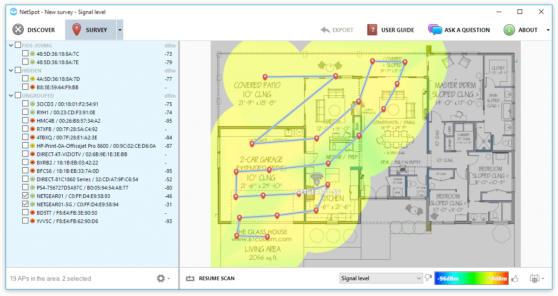
Task: Collapse the UNGROUPED group
Action: point(11,96)
